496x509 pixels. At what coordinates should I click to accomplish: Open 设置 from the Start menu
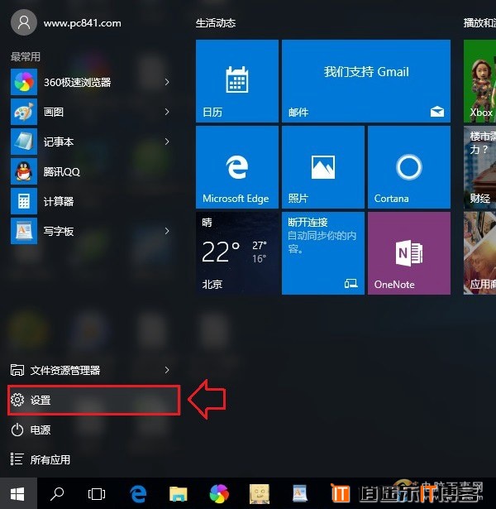tap(93, 400)
